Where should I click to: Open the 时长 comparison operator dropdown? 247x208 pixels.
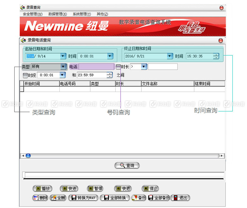tap(144, 67)
